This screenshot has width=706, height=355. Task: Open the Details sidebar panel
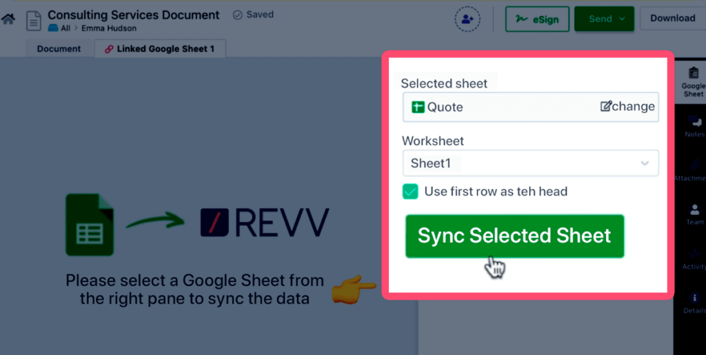click(695, 303)
